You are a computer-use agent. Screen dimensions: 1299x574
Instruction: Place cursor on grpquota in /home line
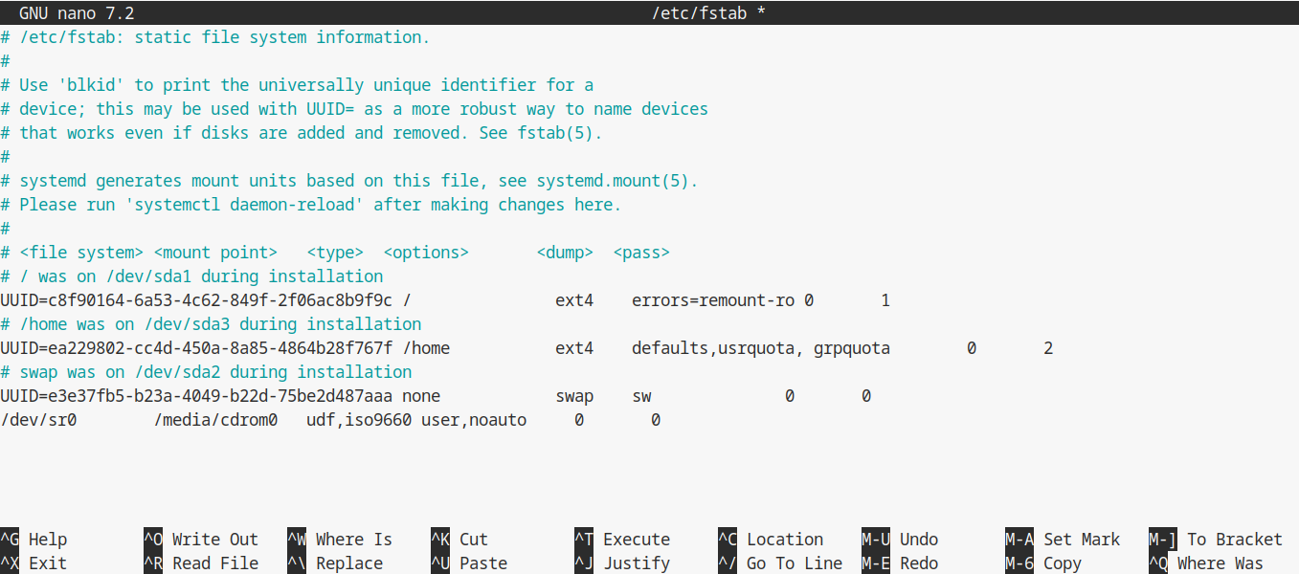click(x=852, y=348)
